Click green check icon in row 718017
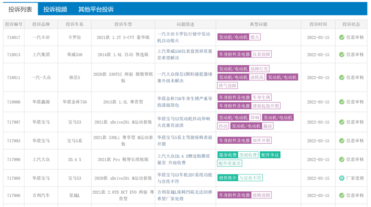Viewport: 371px width, 207px height. tap(341, 37)
